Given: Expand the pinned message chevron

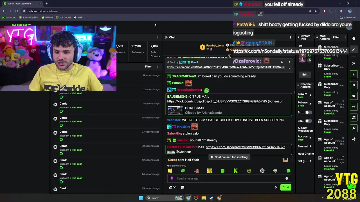Looking at the screenshot, I should click(289, 68).
